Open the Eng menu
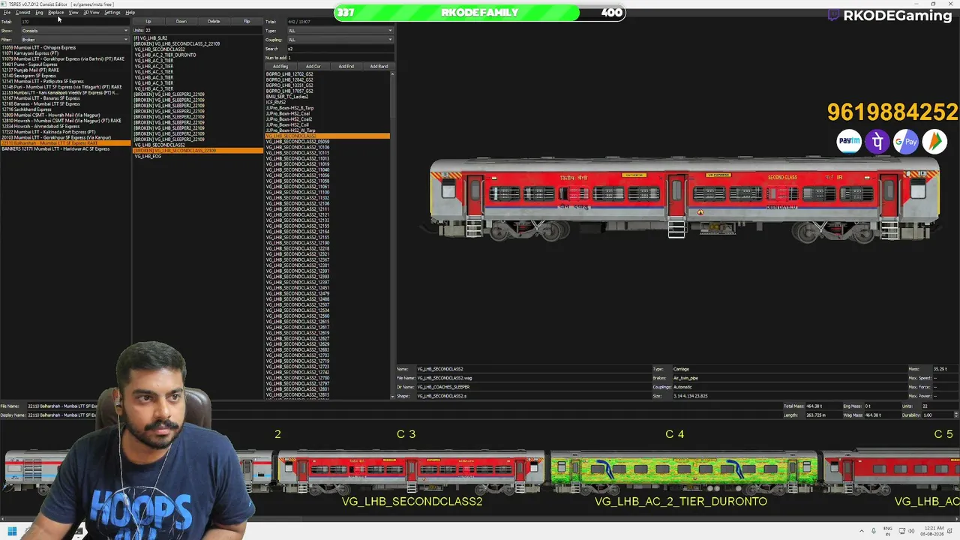The image size is (960, 540). point(39,13)
